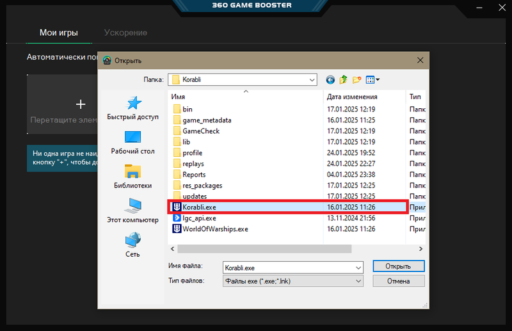This screenshot has width=512, height=331.
Task: Select the lgc_api.exe file name
Action: click(199, 218)
